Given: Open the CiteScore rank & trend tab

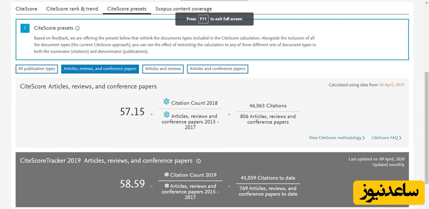Looking at the screenshot, I should tap(72, 9).
